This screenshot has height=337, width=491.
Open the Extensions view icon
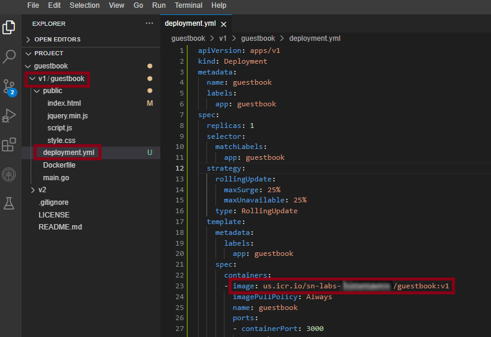(9, 145)
